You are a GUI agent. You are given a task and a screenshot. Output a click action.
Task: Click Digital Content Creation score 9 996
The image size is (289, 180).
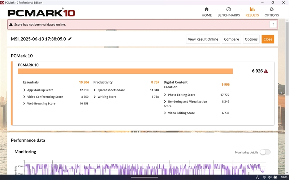225,85
